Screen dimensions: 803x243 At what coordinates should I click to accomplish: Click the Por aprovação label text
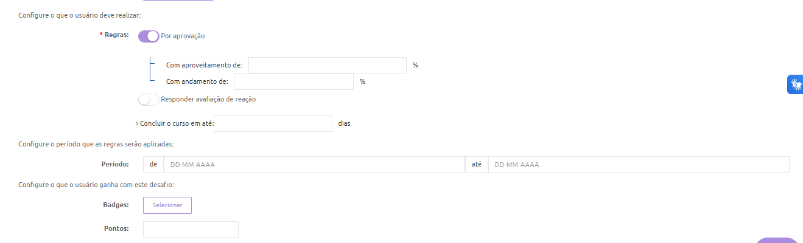coord(183,36)
